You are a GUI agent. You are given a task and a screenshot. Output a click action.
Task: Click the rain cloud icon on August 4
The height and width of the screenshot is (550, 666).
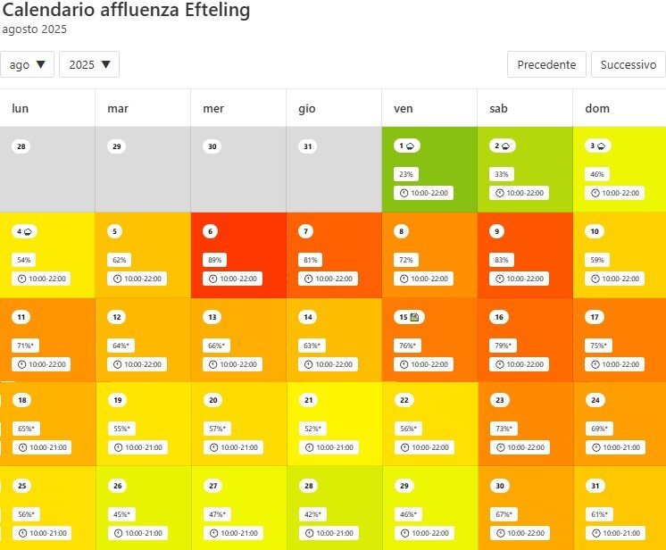tap(29, 232)
